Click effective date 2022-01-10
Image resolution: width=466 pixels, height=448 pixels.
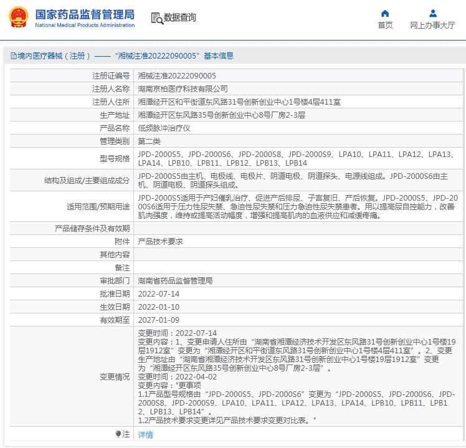tap(159, 307)
